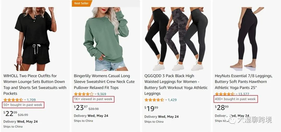The width and height of the screenshot is (281, 132).
Task: View the 1,709 reviews for WIHOLL set
Action: click(31, 100)
